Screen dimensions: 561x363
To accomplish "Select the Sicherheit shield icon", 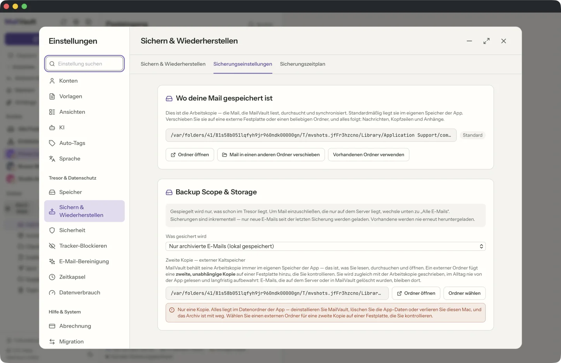I will click(x=52, y=230).
